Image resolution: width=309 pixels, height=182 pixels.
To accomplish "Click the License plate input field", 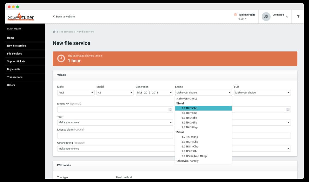I will click(115, 136).
